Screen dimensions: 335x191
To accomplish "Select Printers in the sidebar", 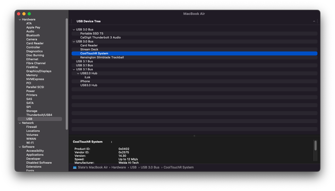I will 32,95.
